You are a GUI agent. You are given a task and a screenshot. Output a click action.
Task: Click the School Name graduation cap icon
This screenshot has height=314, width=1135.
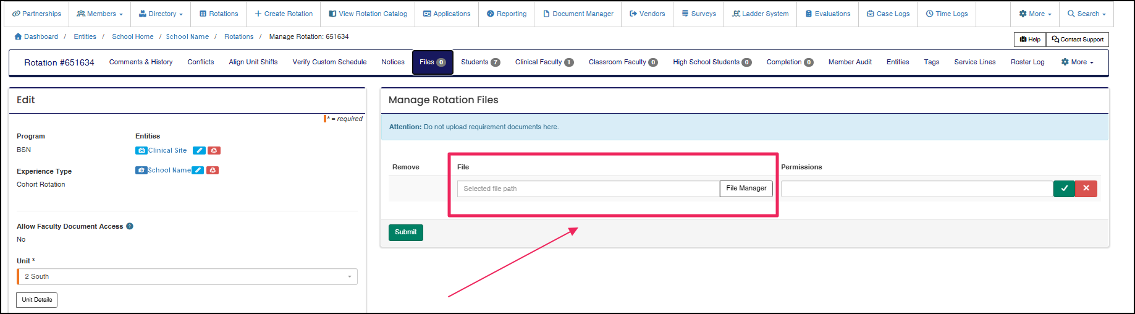141,170
